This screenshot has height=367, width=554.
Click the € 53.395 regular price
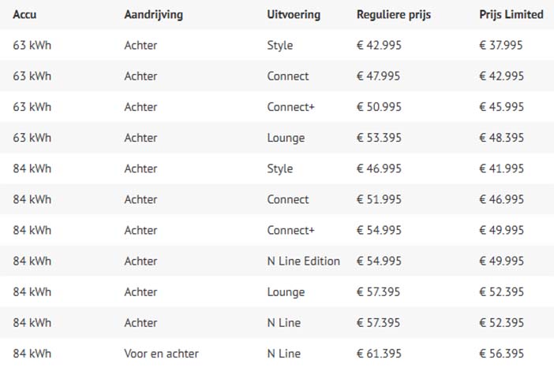coord(379,138)
